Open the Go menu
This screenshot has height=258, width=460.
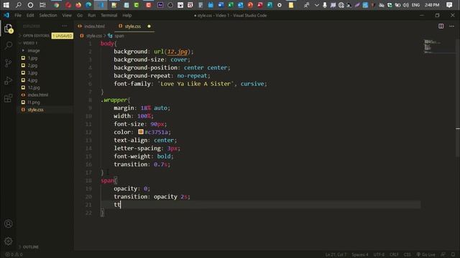(x=80, y=15)
